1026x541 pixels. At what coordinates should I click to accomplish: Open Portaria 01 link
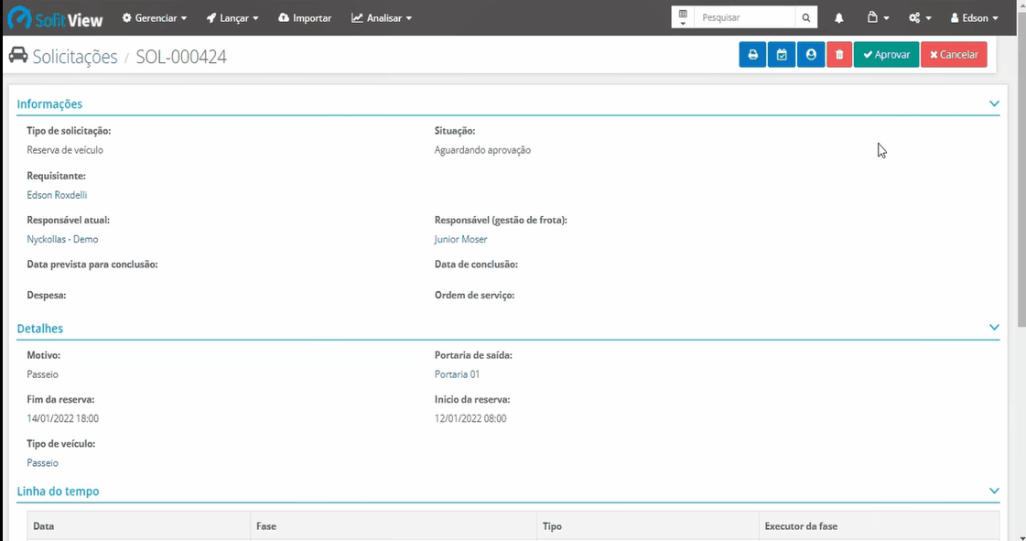457,374
